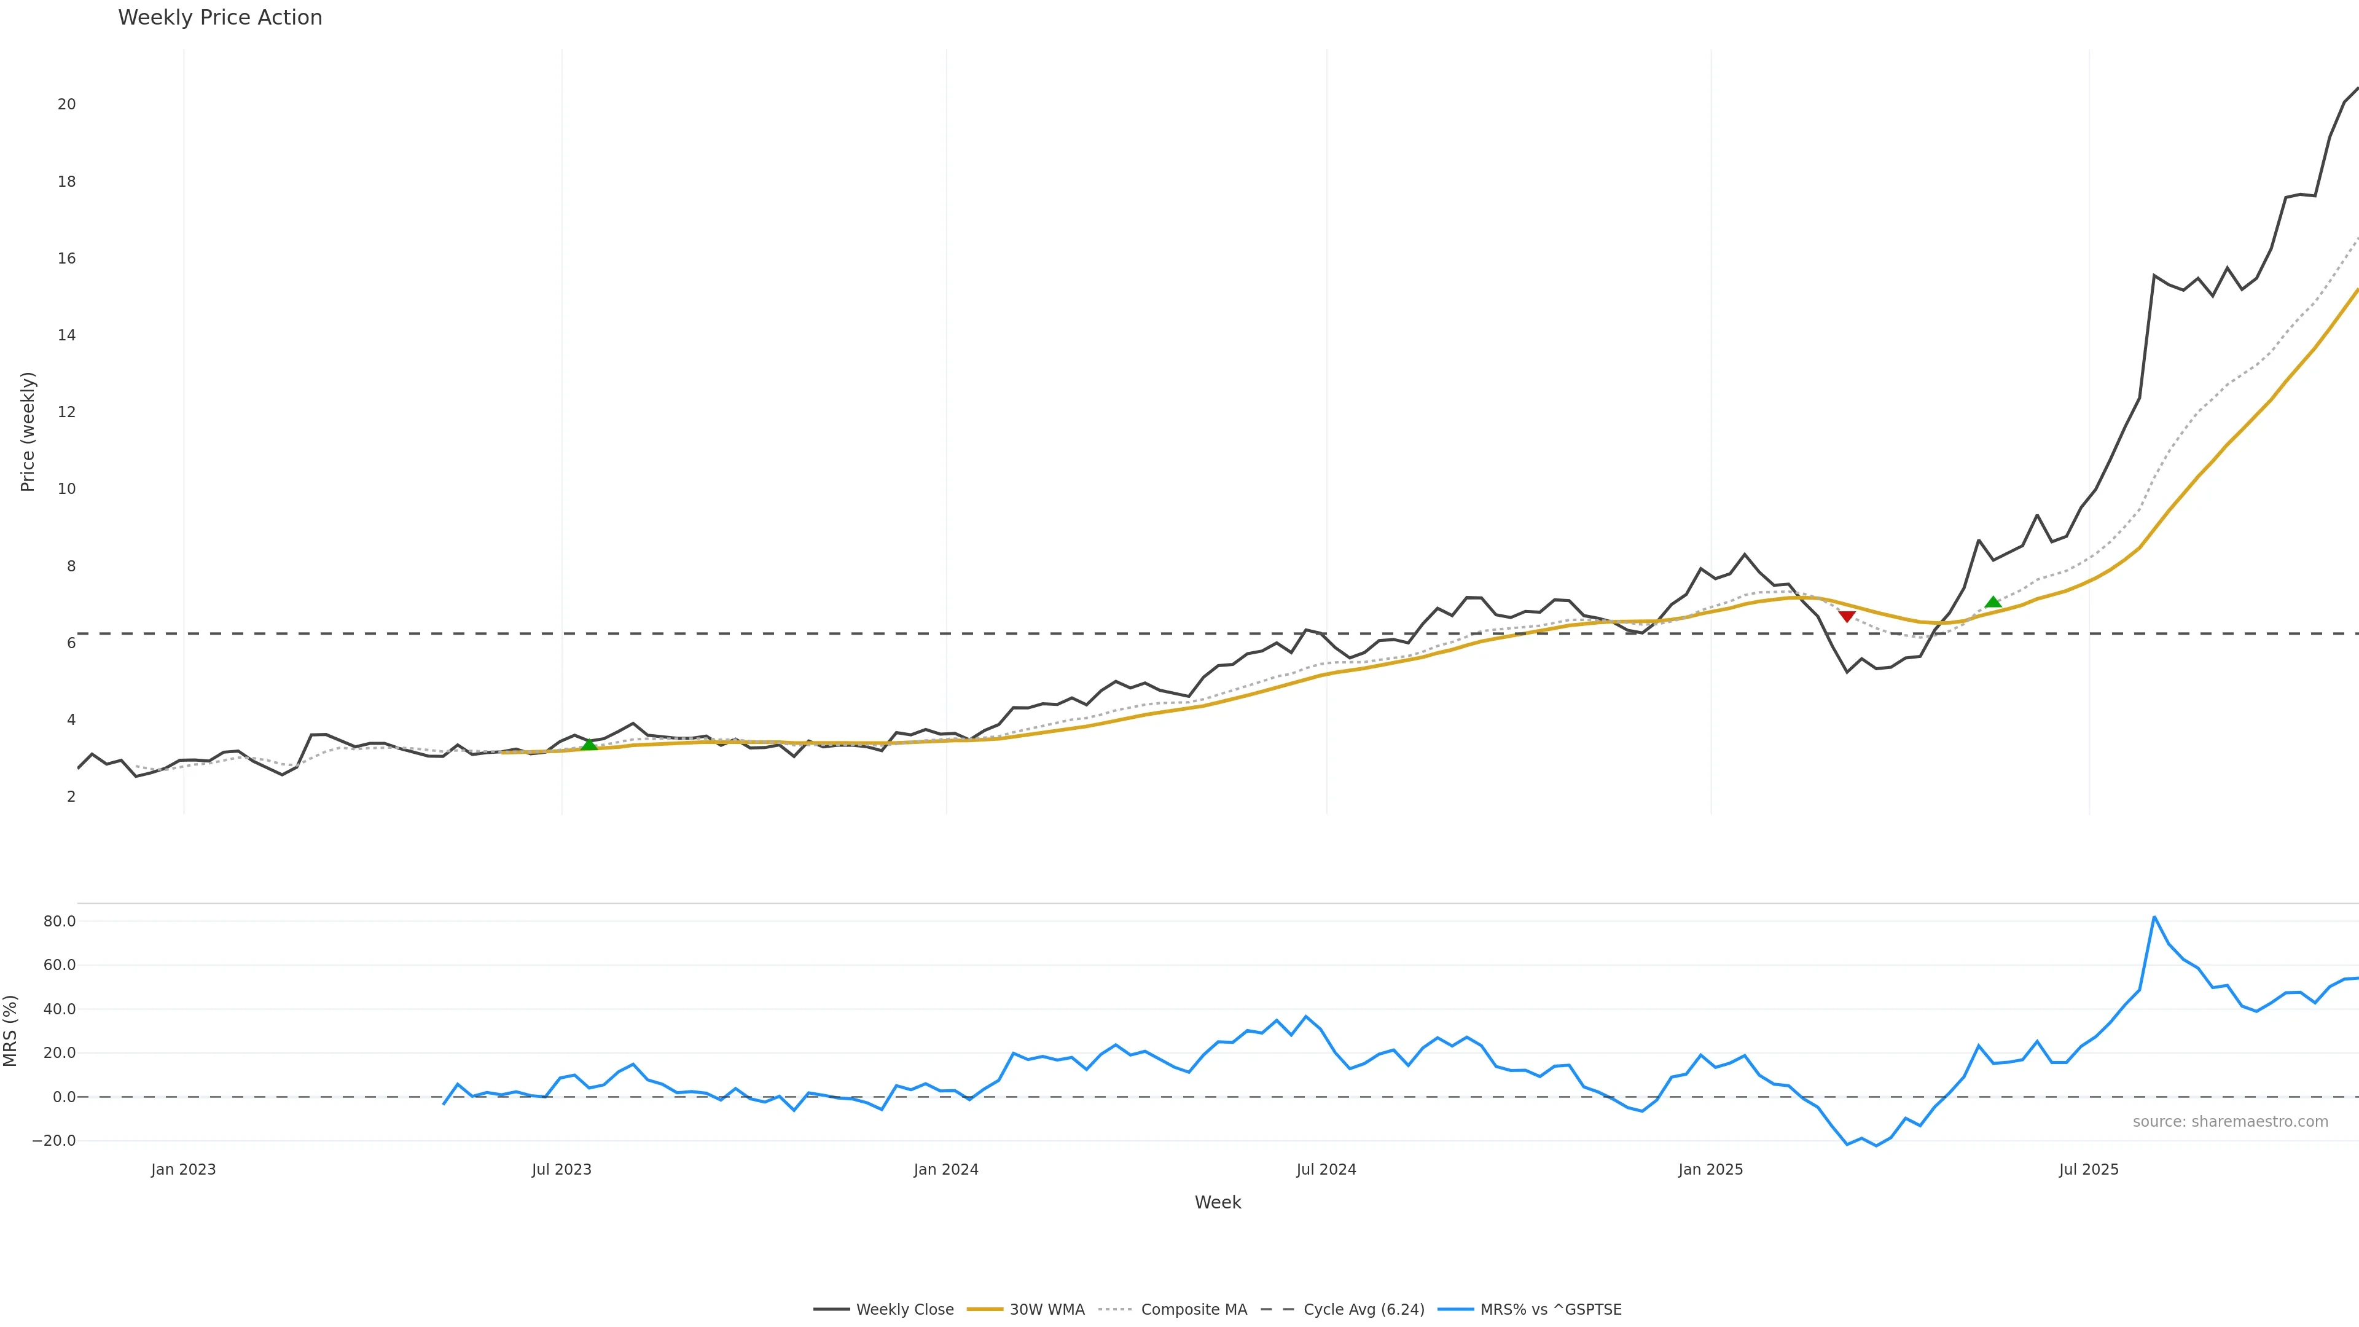Click the Price (weekly) y-axis title
Screen dimensions: 2359x1327
click(28, 431)
